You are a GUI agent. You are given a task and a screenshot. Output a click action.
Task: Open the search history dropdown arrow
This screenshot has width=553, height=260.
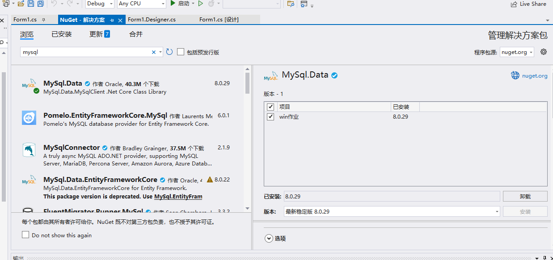[x=160, y=52]
